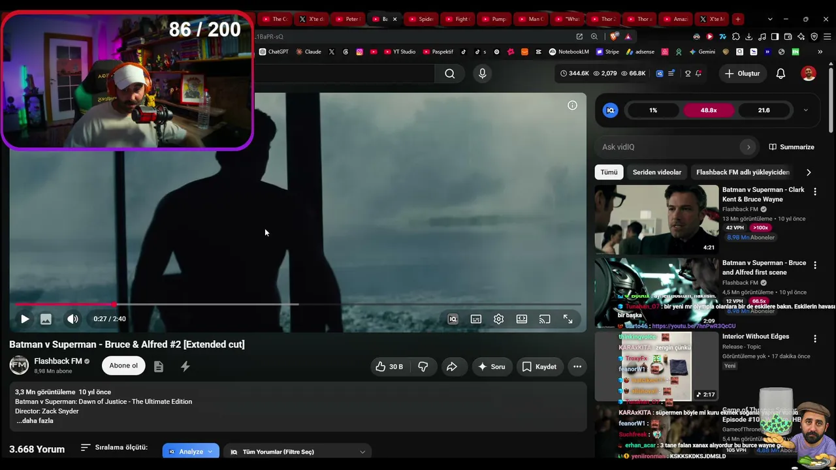This screenshot has width=836, height=470.
Task: Open the account profile avatar
Action: [809, 74]
